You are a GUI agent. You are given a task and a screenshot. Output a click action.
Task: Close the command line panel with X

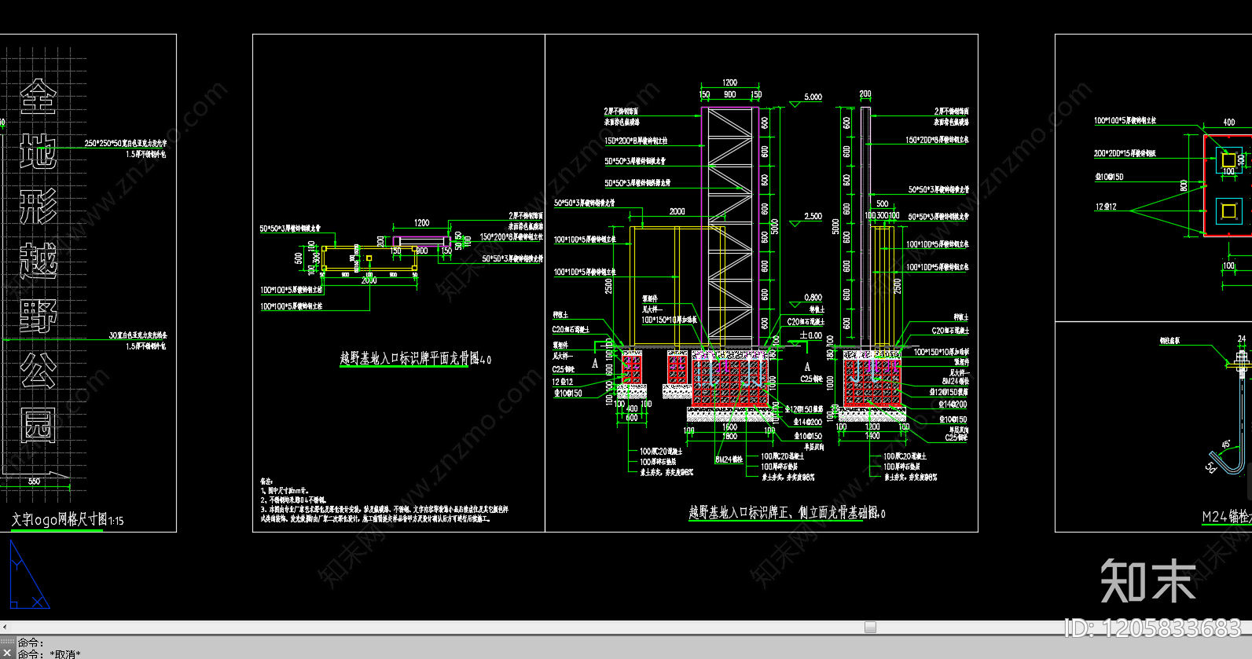7,654
